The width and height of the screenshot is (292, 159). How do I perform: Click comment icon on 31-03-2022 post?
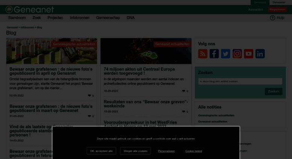point(89,116)
